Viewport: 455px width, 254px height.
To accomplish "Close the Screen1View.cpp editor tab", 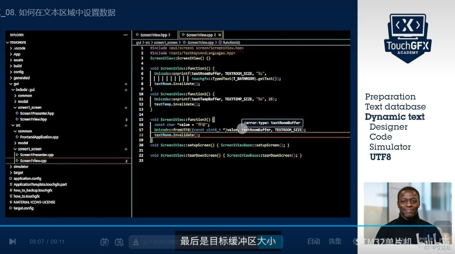I will 220,35.
